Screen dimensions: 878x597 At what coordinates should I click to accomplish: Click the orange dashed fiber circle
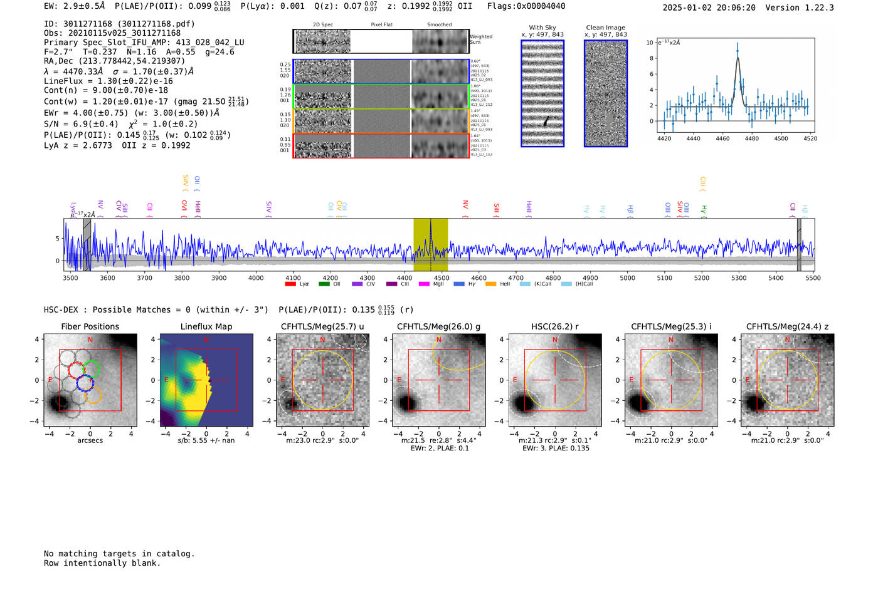point(93,395)
